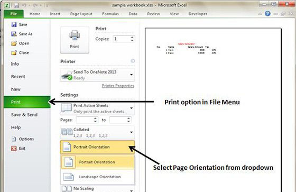
Task: Click Save in the File menu
Action: pos(19,24)
